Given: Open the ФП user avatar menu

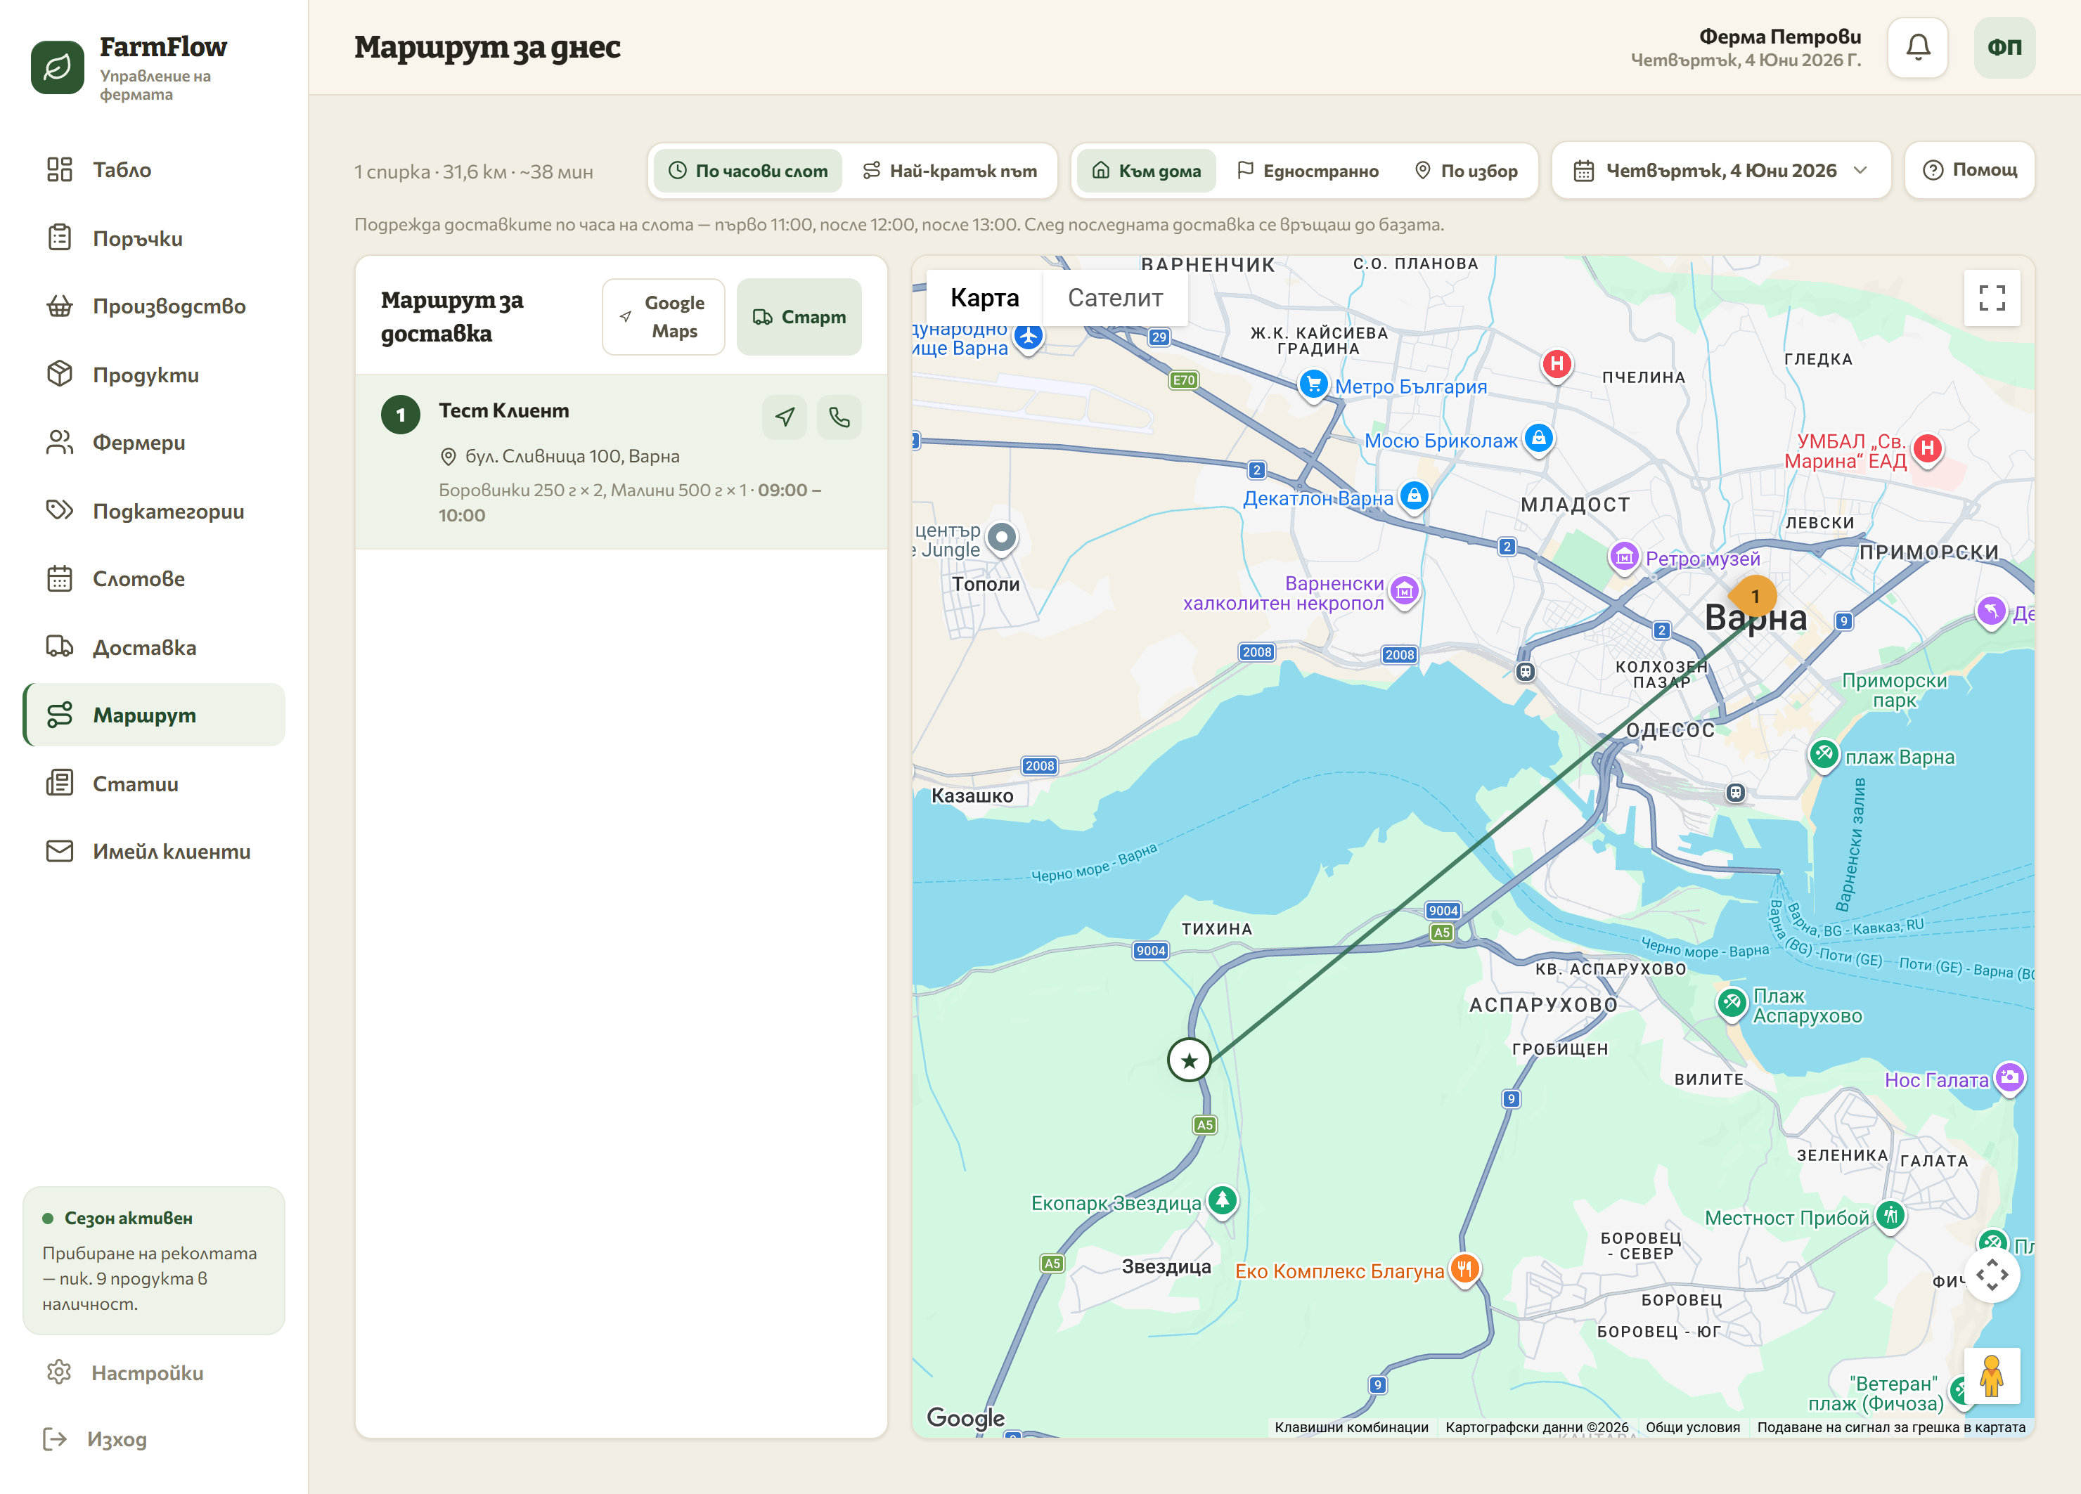Looking at the screenshot, I should click(x=2004, y=48).
